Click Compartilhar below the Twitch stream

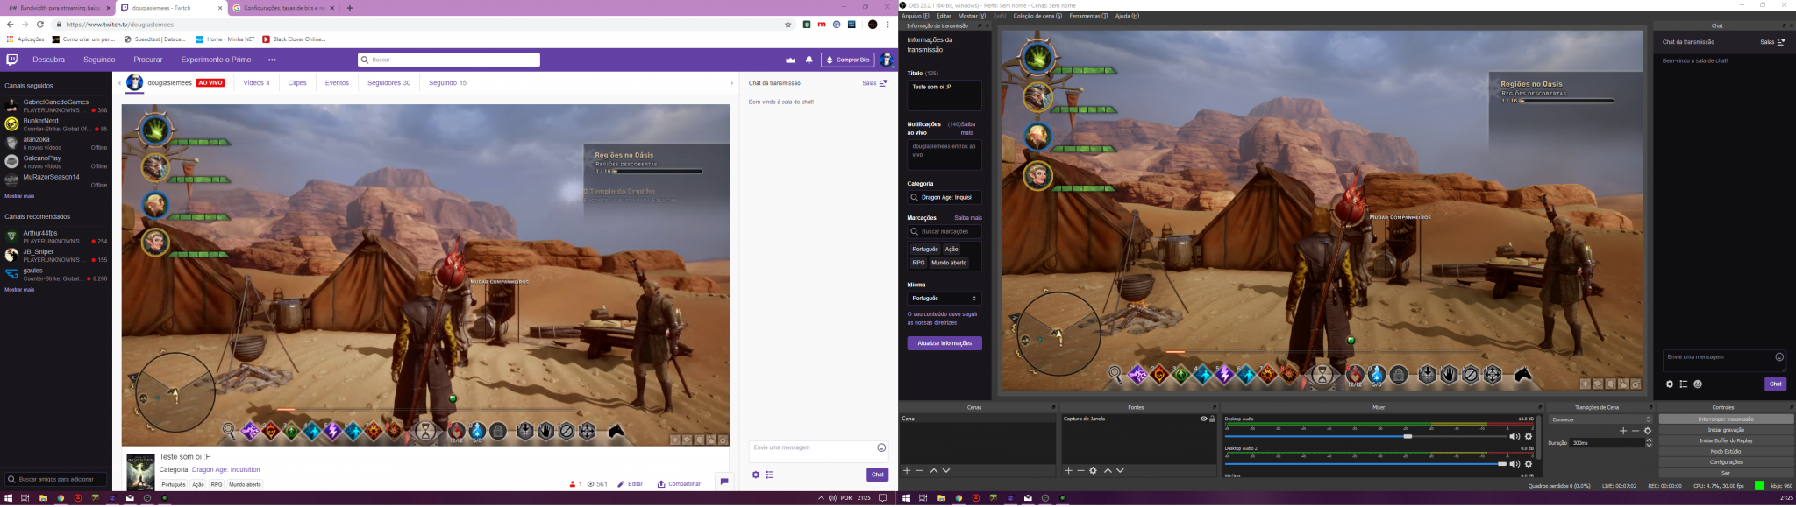tap(679, 484)
